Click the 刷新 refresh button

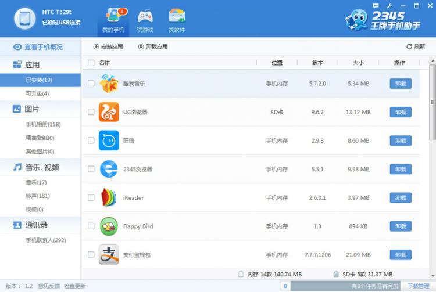point(416,46)
